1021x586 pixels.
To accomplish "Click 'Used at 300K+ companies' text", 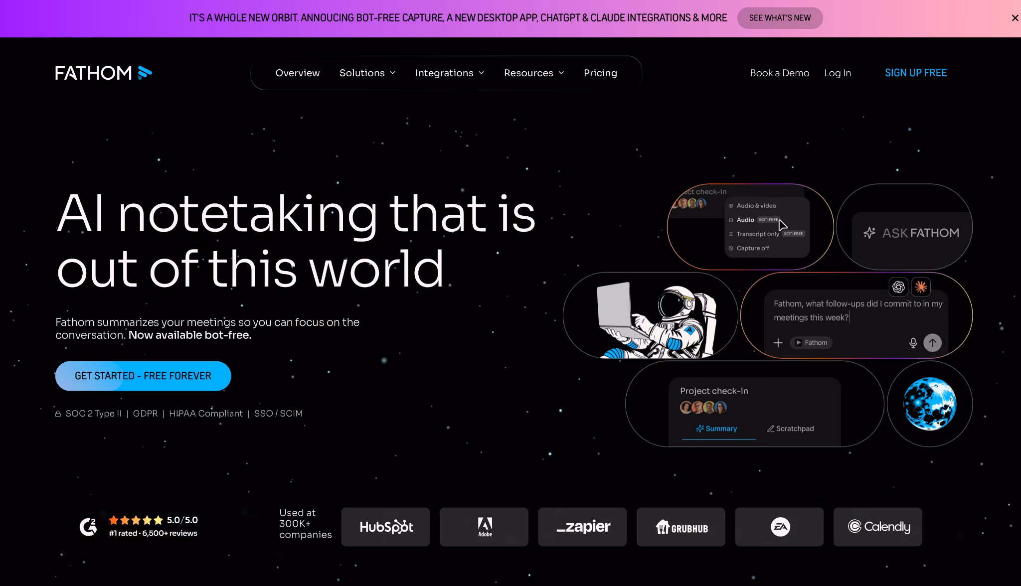I will click(x=305, y=524).
